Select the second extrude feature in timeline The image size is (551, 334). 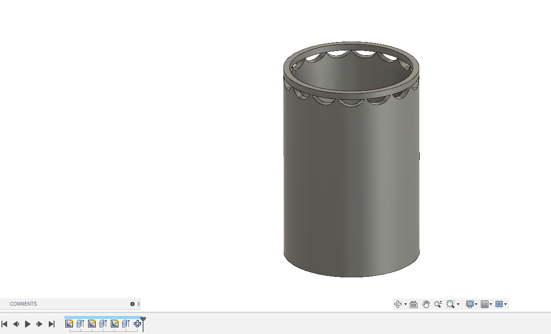tap(103, 324)
